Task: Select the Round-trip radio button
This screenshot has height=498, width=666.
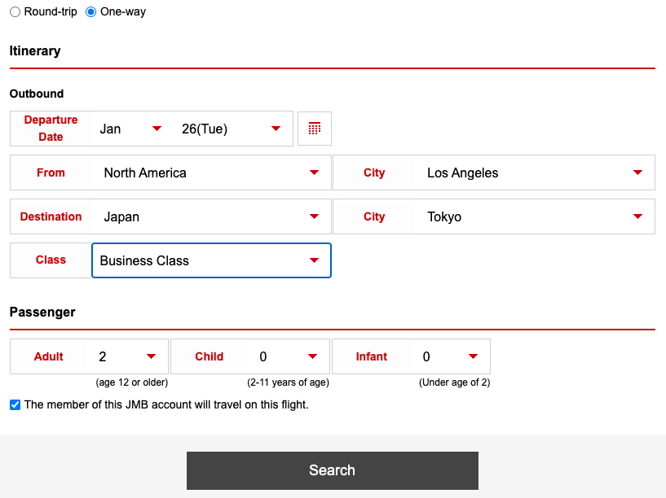Action: [14, 11]
